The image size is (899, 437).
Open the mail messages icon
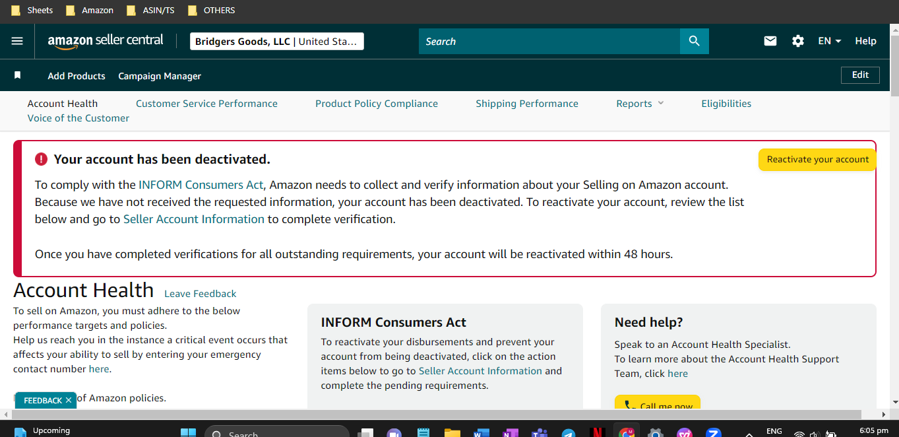click(x=770, y=41)
